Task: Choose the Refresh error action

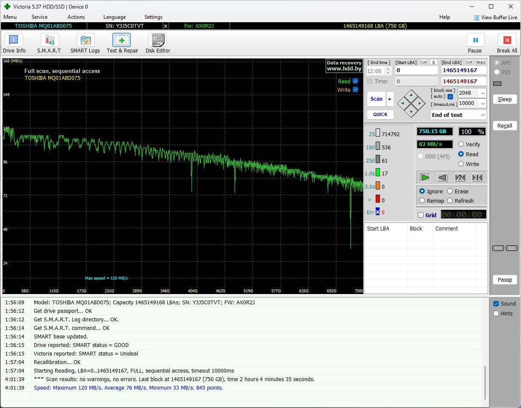Action: click(450, 201)
